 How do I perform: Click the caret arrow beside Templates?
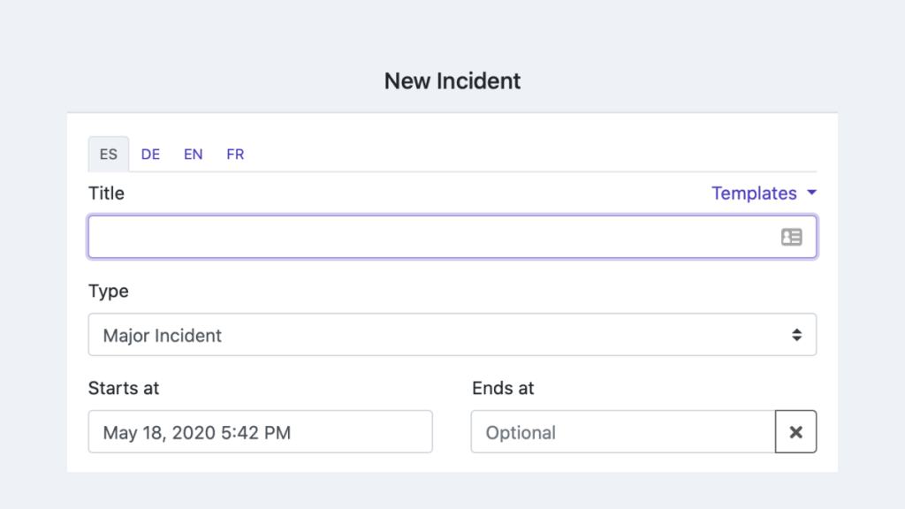pos(811,193)
